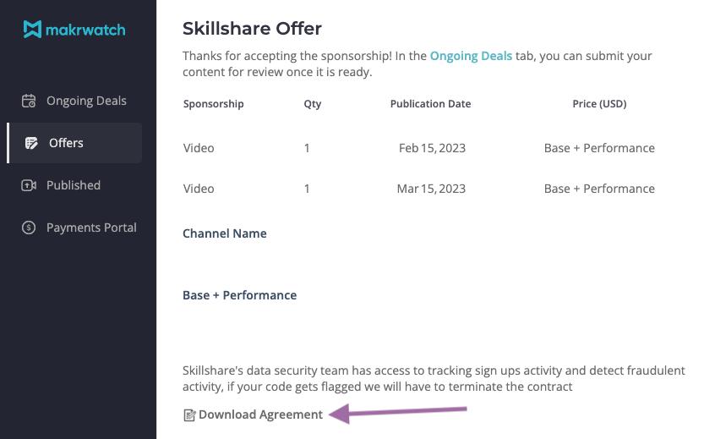The width and height of the screenshot is (715, 439).
Task: Click the Qty column header
Action: 312,104
